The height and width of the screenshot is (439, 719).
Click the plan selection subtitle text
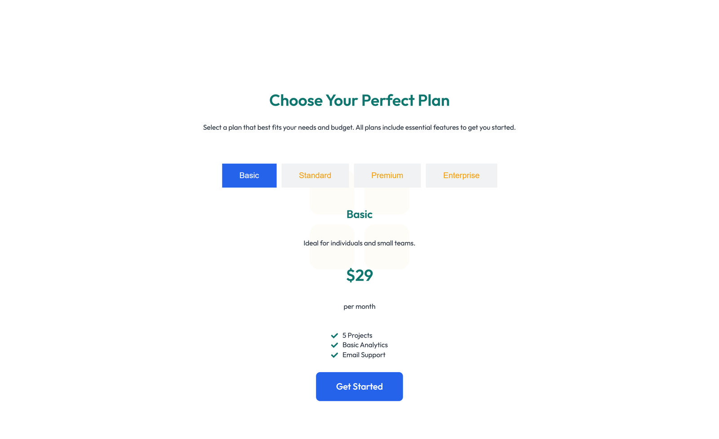tap(359, 127)
